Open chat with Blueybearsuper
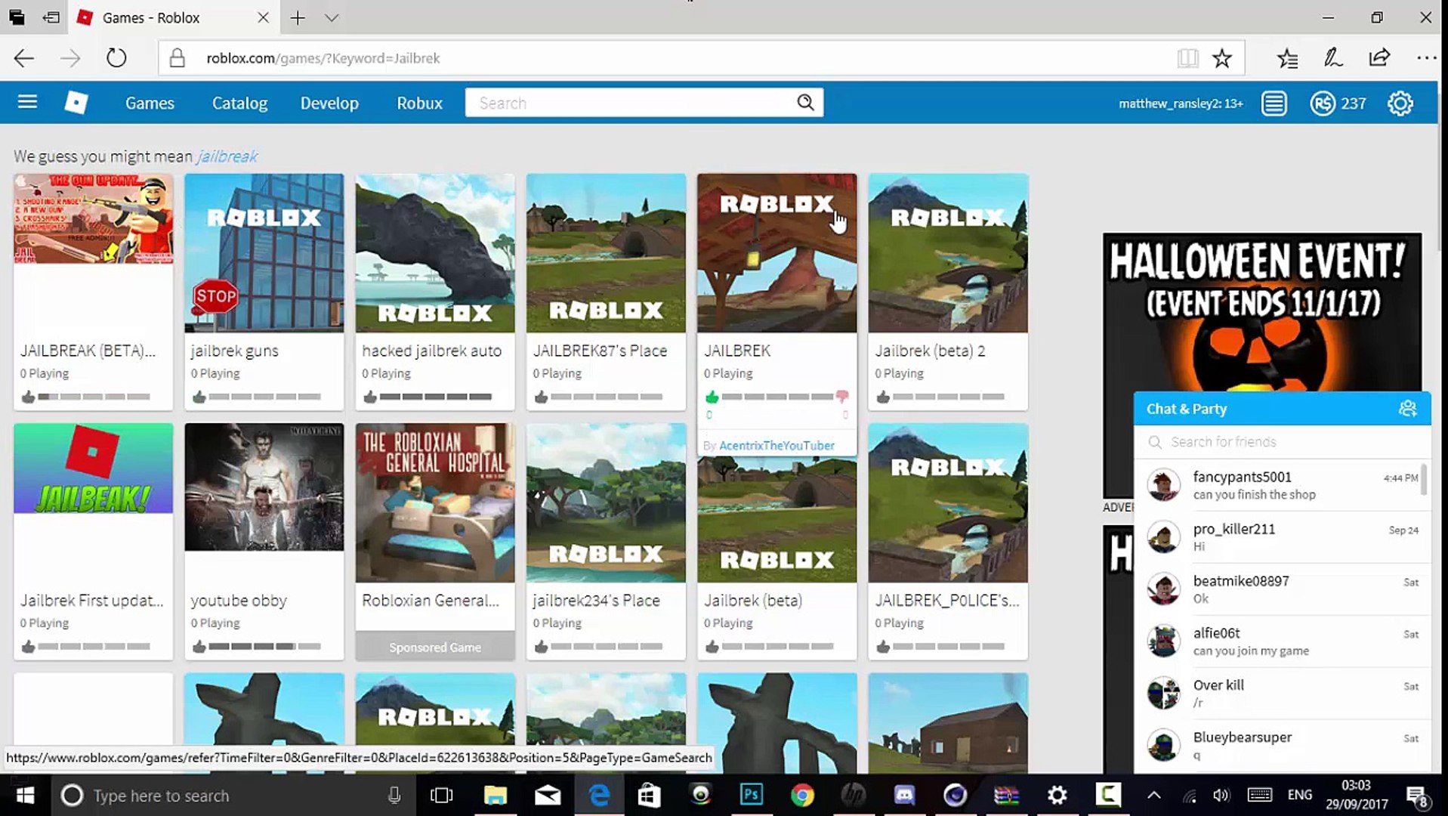The image size is (1448, 816). tap(1282, 746)
